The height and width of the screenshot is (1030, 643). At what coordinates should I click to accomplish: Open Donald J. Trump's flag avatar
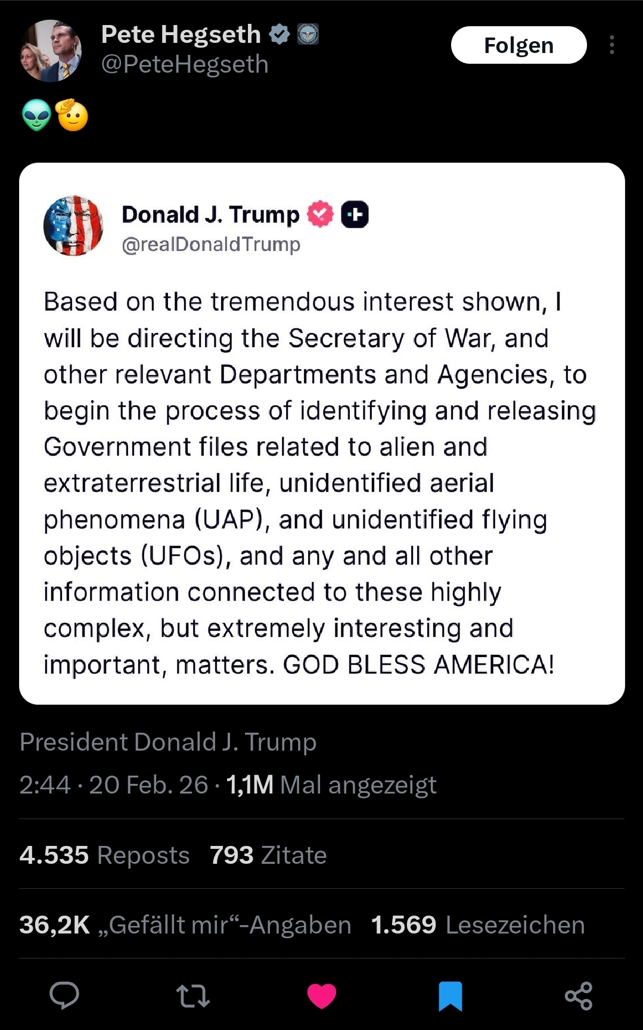(73, 226)
